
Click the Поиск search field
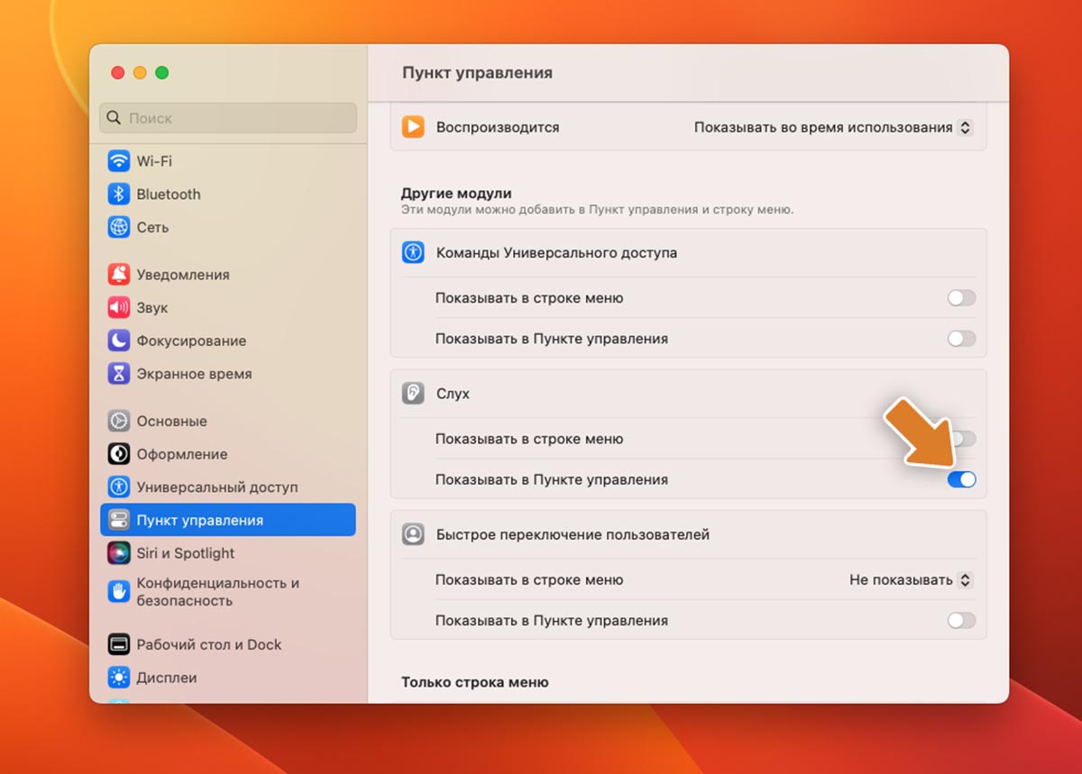coord(228,118)
